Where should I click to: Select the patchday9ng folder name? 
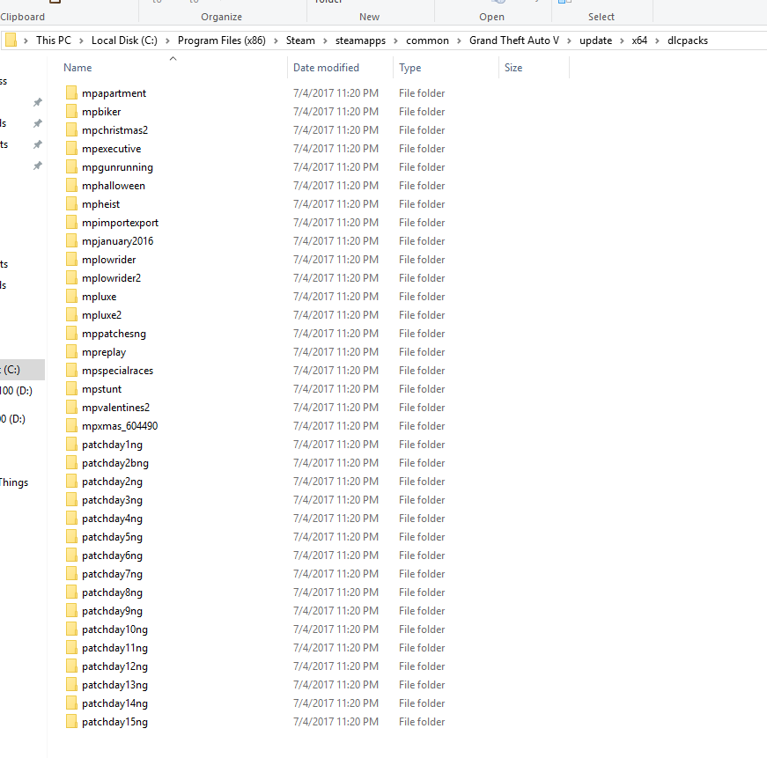click(x=112, y=611)
